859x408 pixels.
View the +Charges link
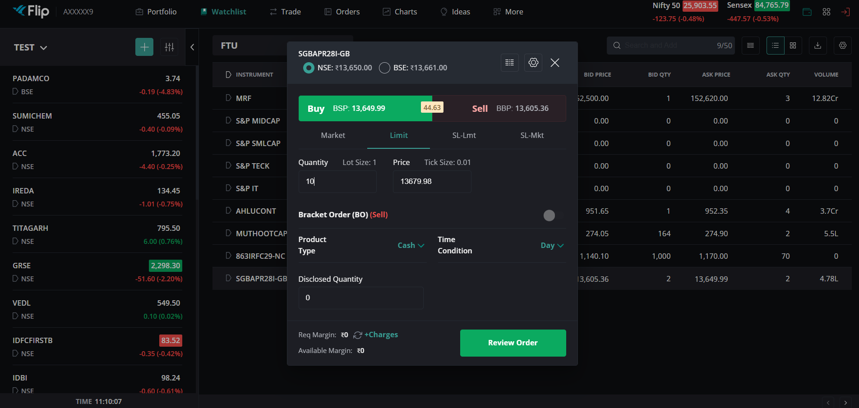[x=381, y=335]
